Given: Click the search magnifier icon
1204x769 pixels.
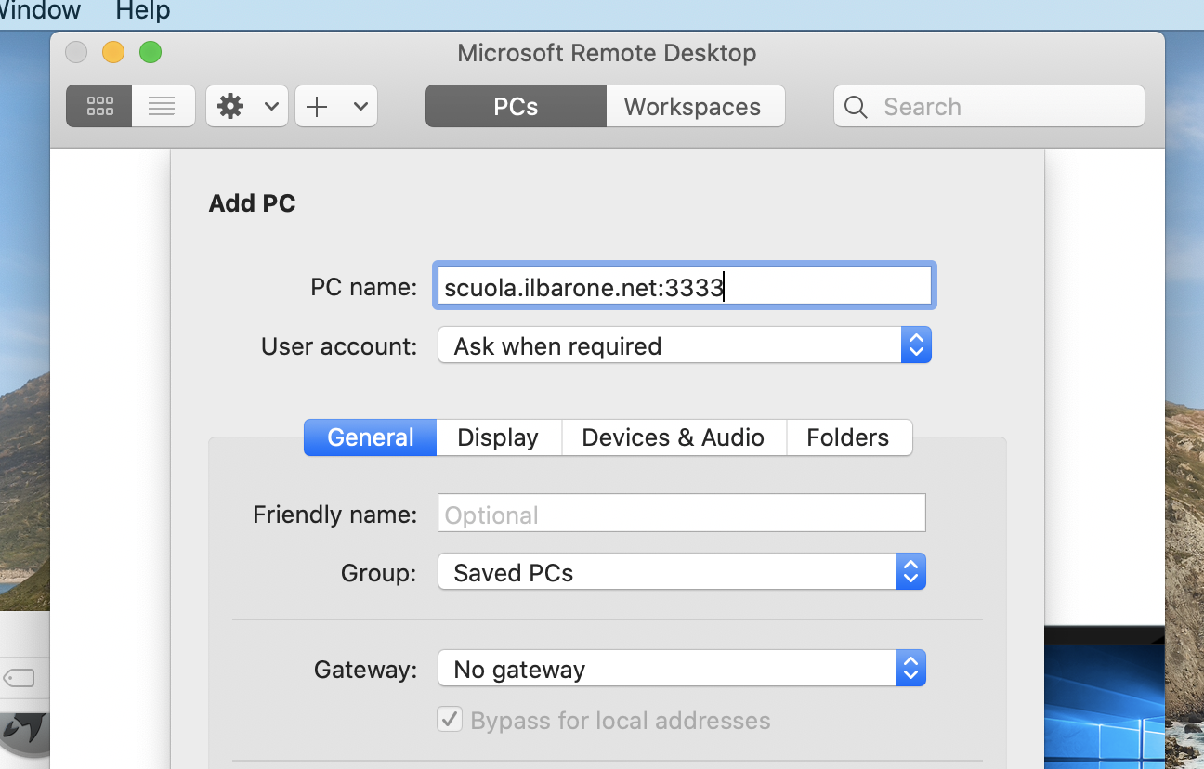Looking at the screenshot, I should pyautogui.click(x=857, y=107).
